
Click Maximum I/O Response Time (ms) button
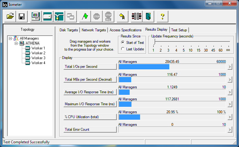click(x=90, y=104)
